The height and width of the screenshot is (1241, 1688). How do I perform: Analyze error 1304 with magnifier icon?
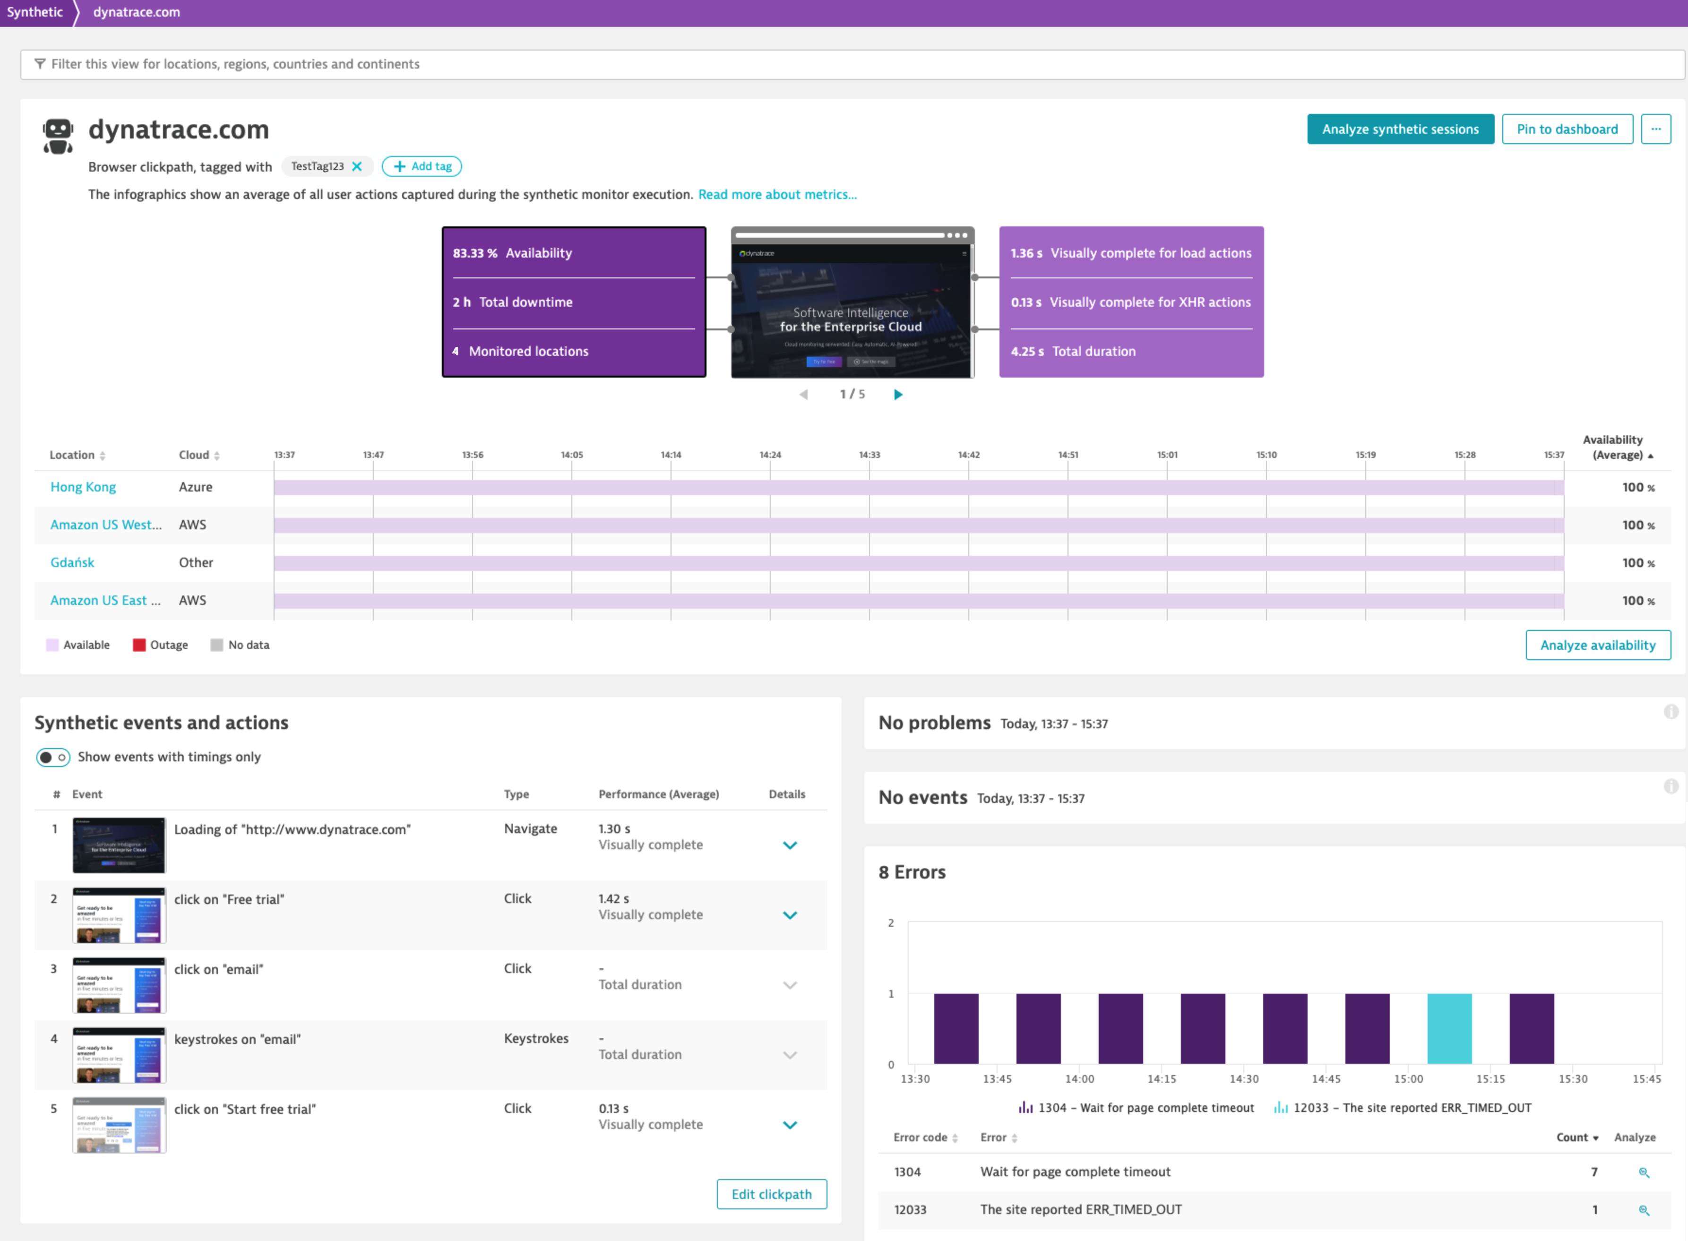1644,1172
